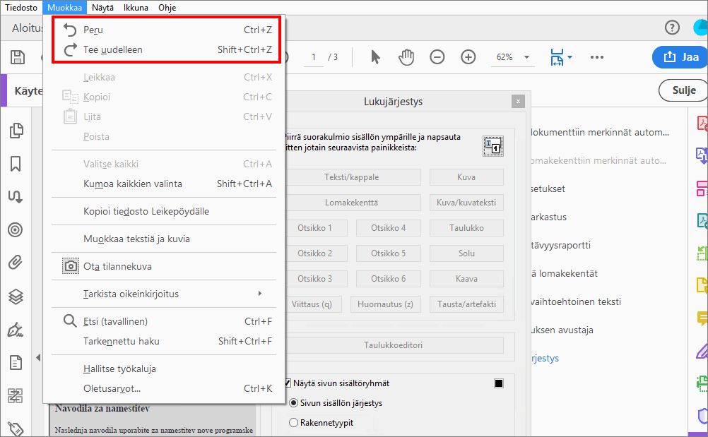The width and height of the screenshot is (708, 437).
Task: Select Rakennetyypit radio button
Action: [293, 423]
